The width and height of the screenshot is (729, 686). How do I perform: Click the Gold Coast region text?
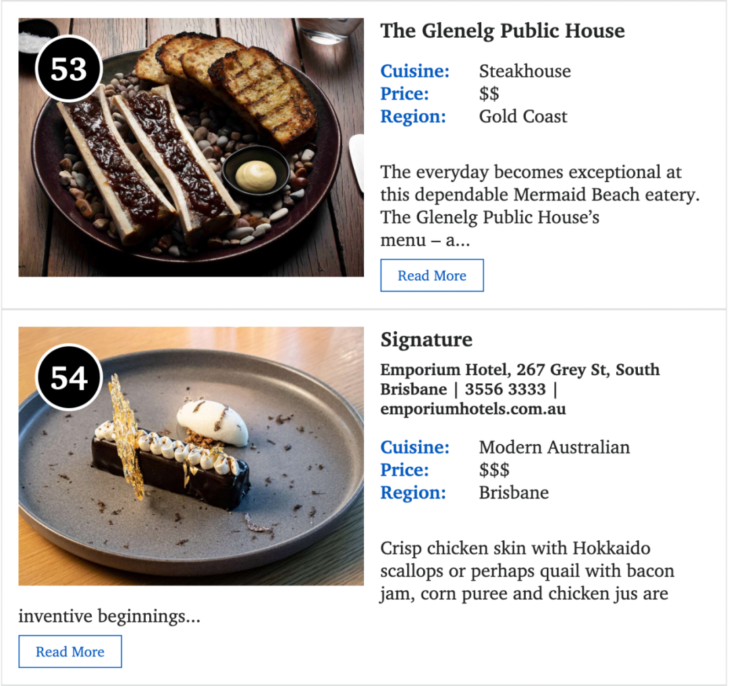point(523,117)
